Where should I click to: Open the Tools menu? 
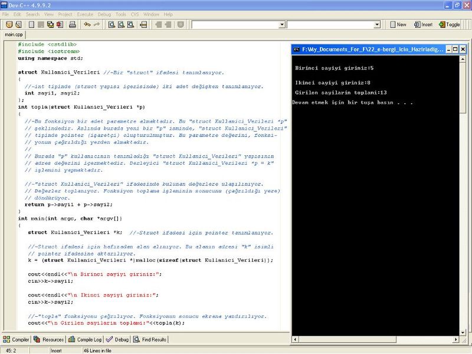(120, 14)
